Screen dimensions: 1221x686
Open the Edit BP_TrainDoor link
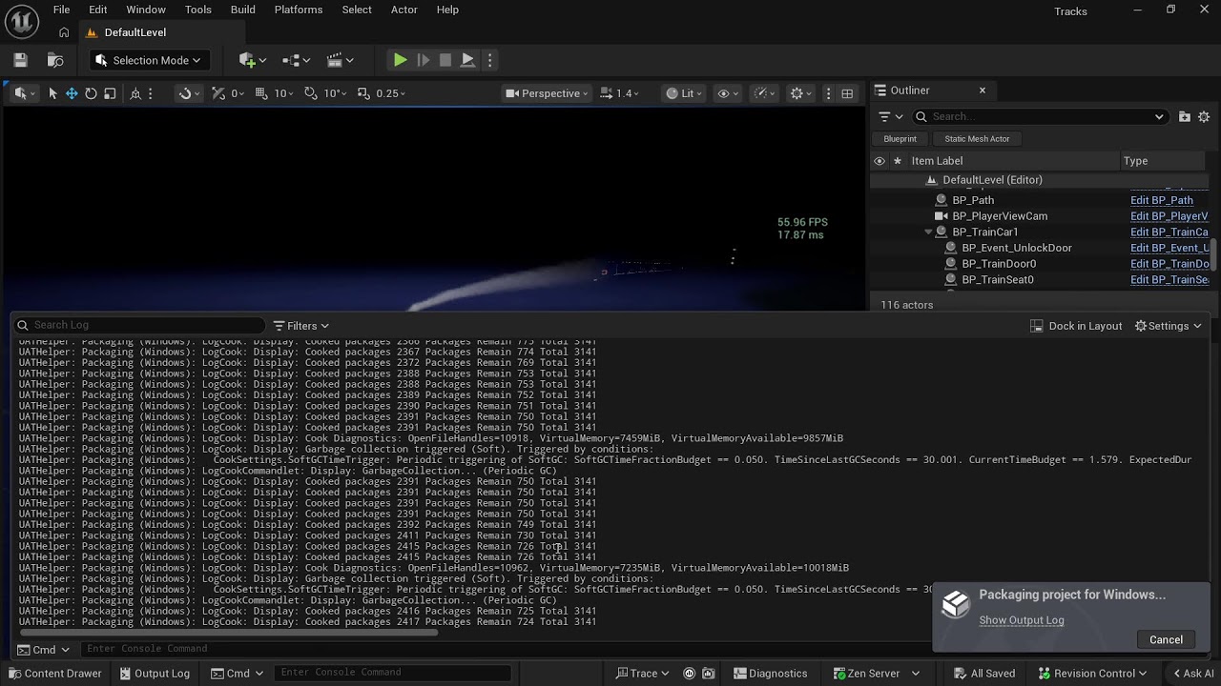click(x=1169, y=264)
